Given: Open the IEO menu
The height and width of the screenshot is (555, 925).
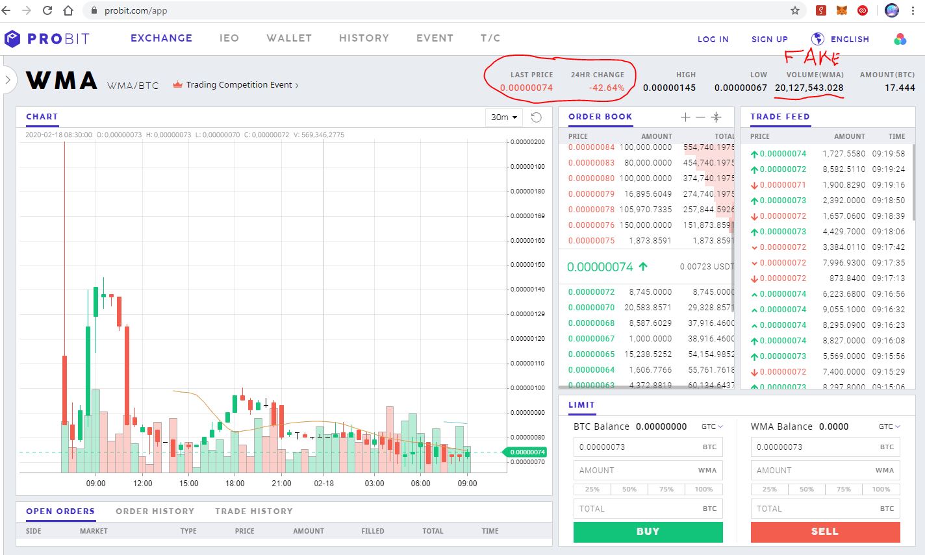Looking at the screenshot, I should [229, 38].
